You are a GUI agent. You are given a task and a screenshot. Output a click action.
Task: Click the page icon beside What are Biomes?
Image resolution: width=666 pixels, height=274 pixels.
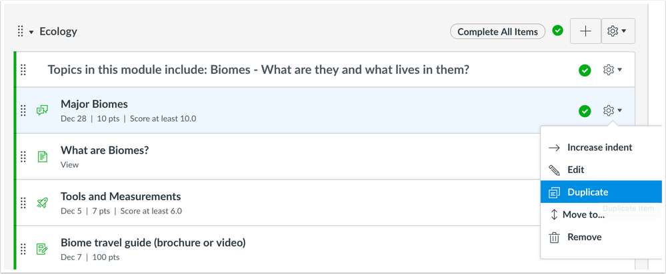click(43, 157)
